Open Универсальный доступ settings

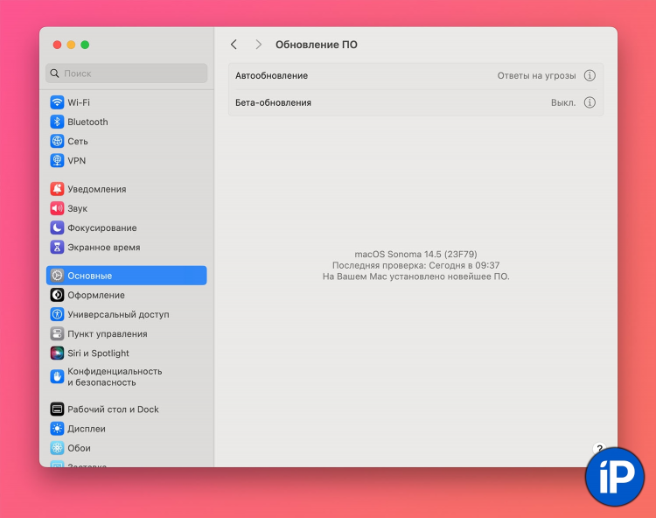click(x=126, y=314)
